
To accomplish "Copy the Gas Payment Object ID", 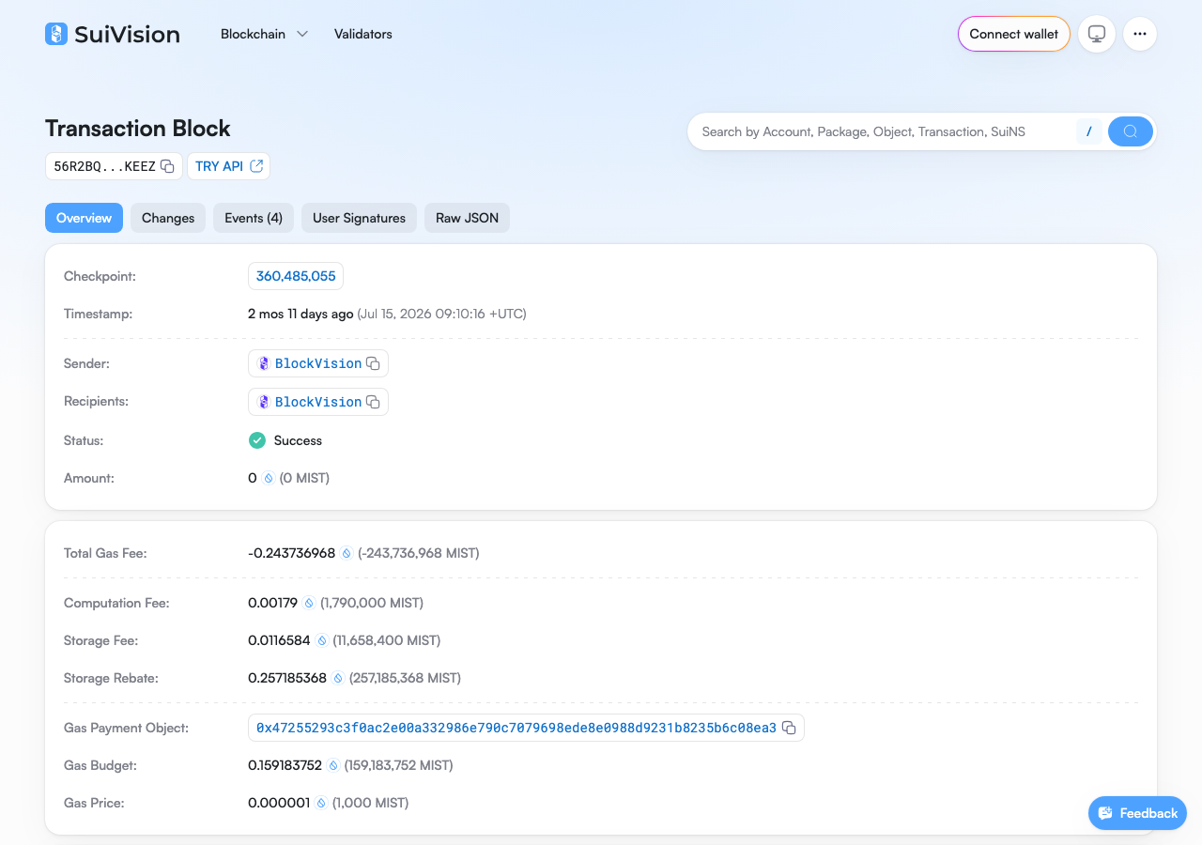I will click(x=789, y=728).
